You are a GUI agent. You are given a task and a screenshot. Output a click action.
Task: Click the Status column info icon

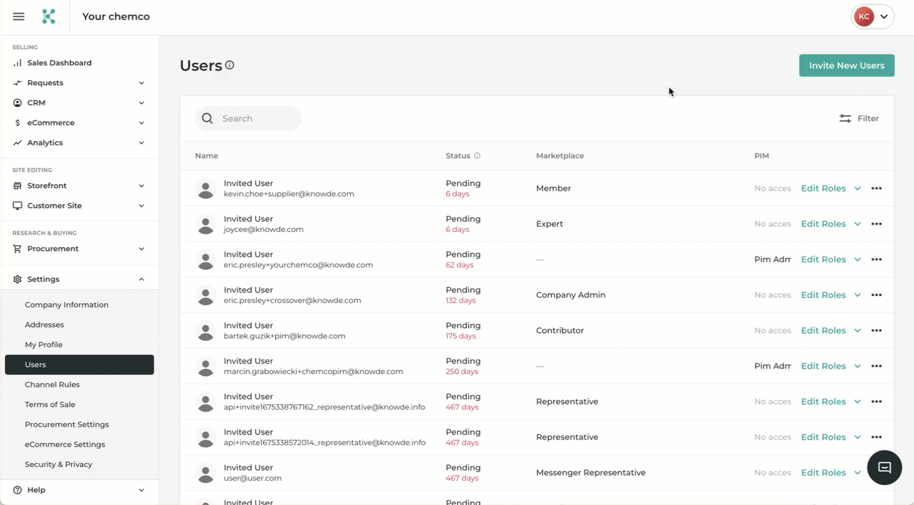point(477,156)
